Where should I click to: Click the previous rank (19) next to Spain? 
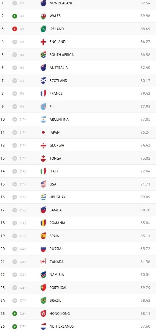click(23, 236)
